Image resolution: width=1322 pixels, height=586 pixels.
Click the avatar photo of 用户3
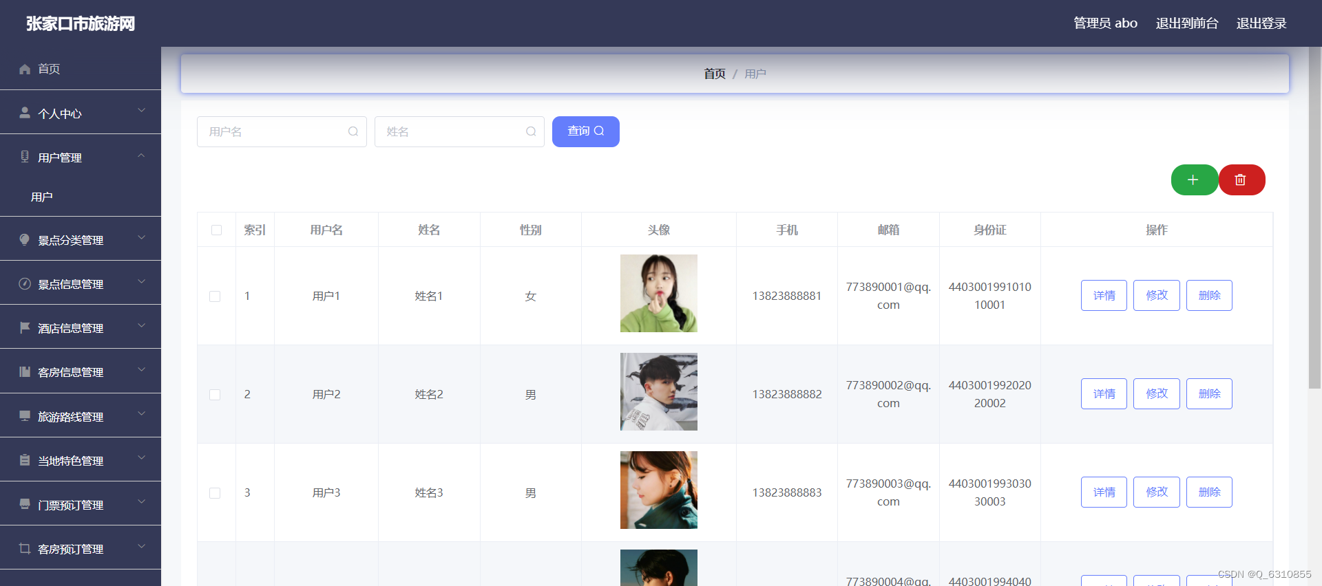pos(659,490)
